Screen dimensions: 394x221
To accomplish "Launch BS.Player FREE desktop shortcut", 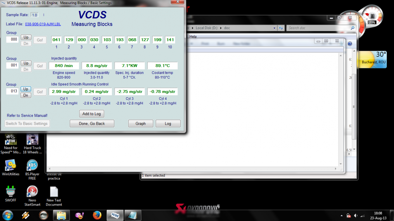I will click(x=32, y=170).
